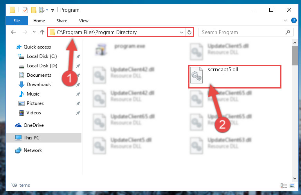The height and width of the screenshot is (195, 301).
Task: Click the Back navigation arrow
Action: 13,32
